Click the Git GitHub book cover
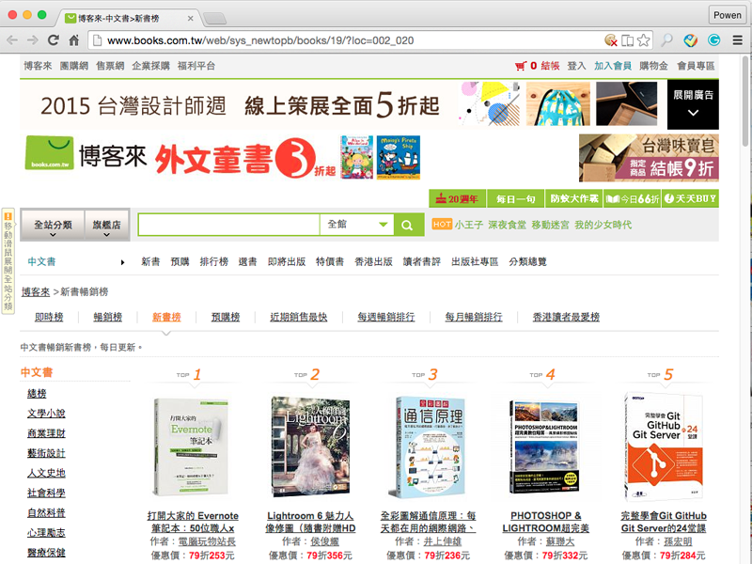The width and height of the screenshot is (752, 564). pos(665,447)
